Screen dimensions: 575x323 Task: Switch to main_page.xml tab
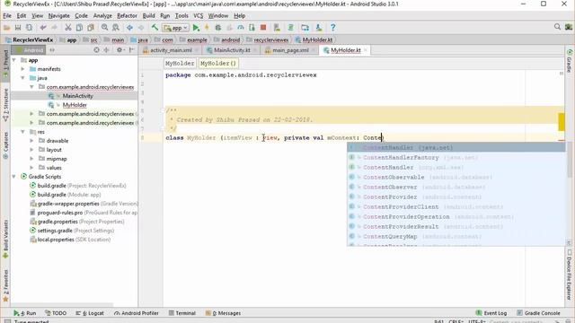click(x=290, y=50)
